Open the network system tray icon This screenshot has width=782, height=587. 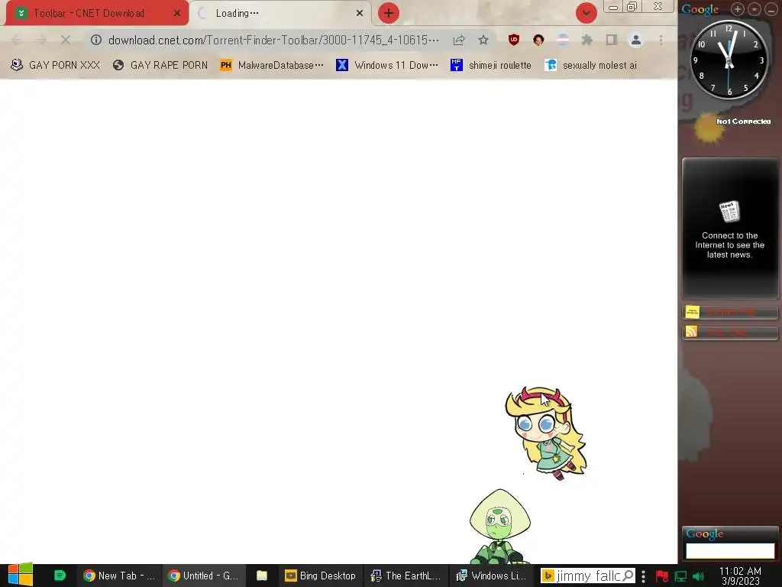point(680,576)
